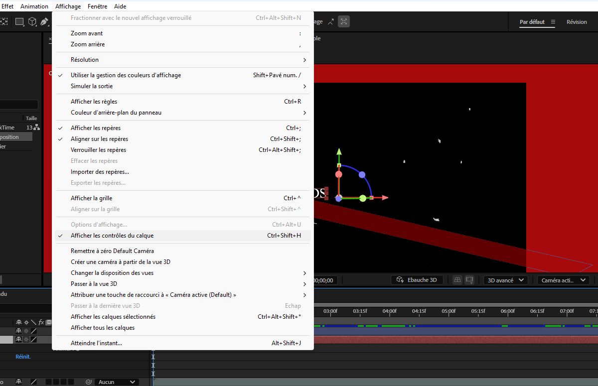This screenshot has width=598, height=386.
Task: Open the extended viewer 3D options icon
Action: (469, 280)
